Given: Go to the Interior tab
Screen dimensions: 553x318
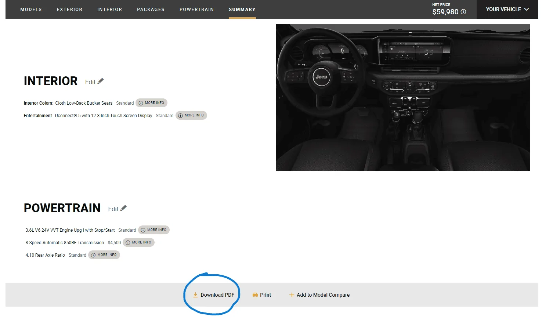Looking at the screenshot, I should [109, 10].
